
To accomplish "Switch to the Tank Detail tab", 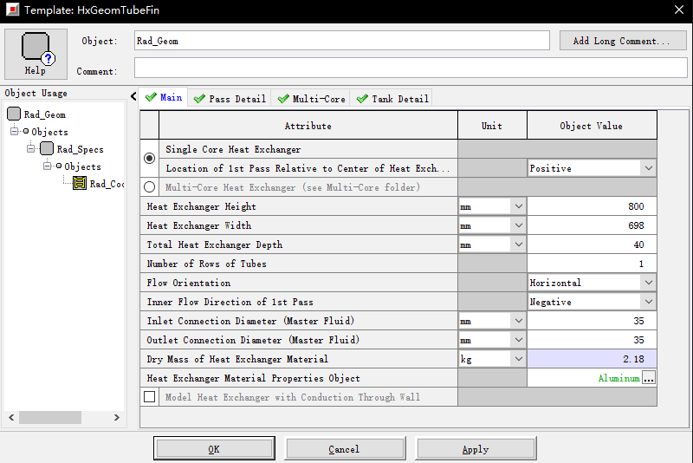I will [x=392, y=99].
